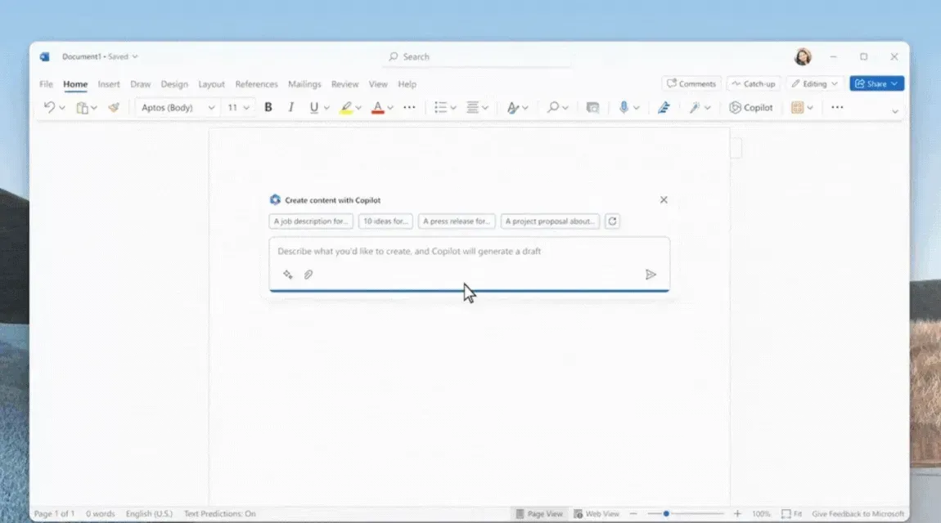Open the Editor pen icon
941x523 pixels.
point(664,107)
